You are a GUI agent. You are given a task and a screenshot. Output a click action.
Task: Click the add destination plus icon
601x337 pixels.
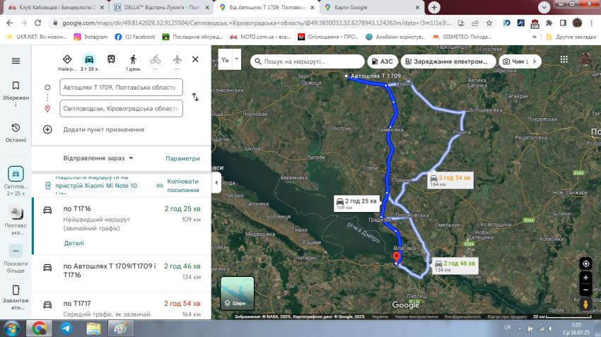pyautogui.click(x=47, y=129)
